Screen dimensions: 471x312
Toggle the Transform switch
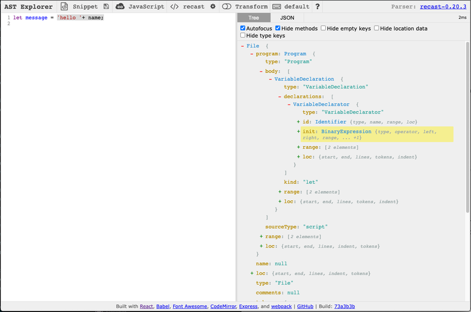click(x=227, y=7)
